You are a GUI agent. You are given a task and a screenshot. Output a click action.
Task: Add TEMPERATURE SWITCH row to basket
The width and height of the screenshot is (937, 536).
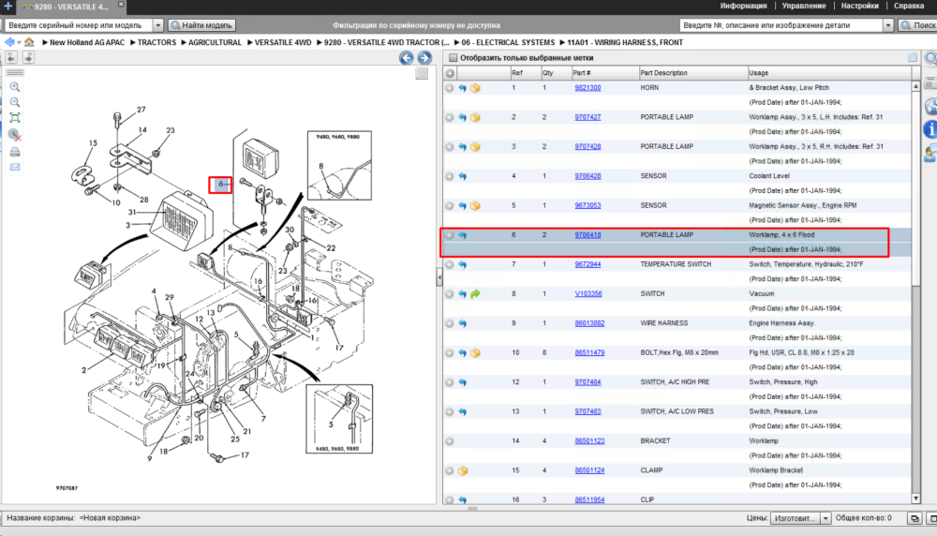coord(450,264)
